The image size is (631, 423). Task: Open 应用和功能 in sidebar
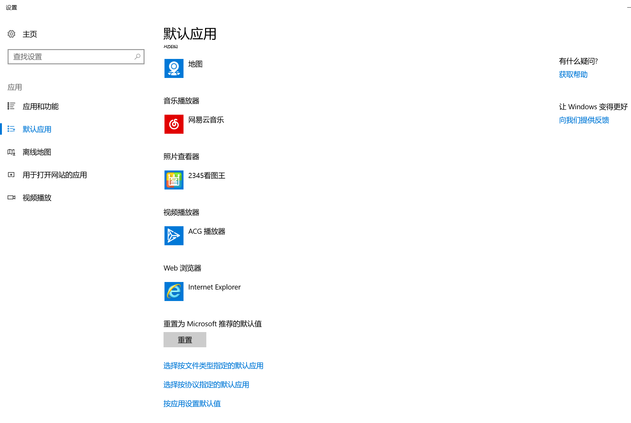pyautogui.click(x=41, y=106)
